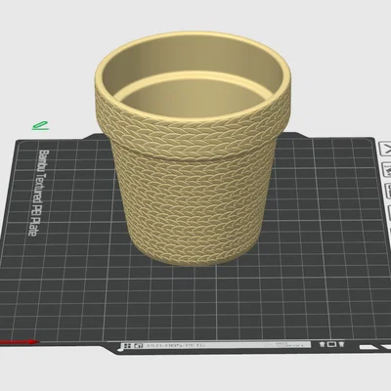Click the auto-orient icon below the X icon
The width and height of the screenshot is (391, 391).
tap(387, 170)
